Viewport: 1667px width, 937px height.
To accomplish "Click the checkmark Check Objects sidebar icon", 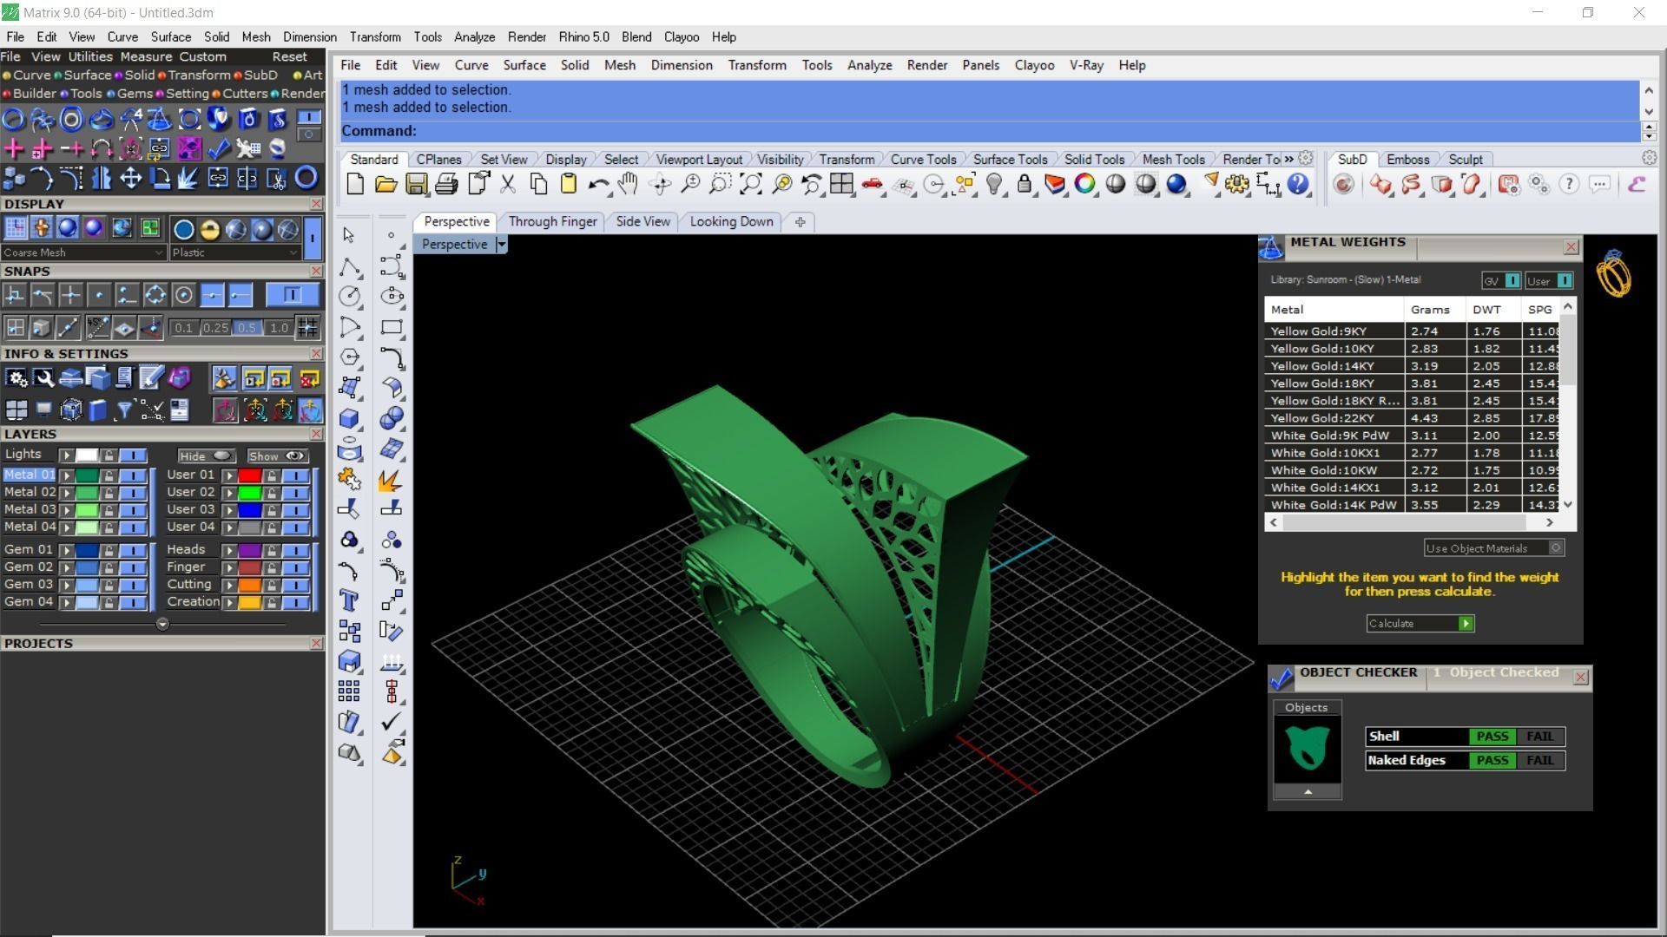I will point(392,721).
